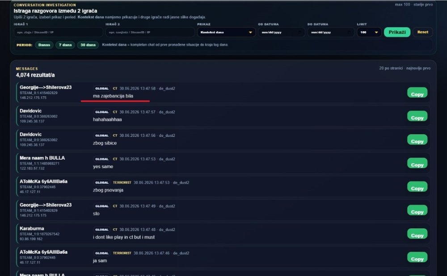Click the Reset button
Screen dimensions: 447x276
pyautogui.click(x=422, y=32)
